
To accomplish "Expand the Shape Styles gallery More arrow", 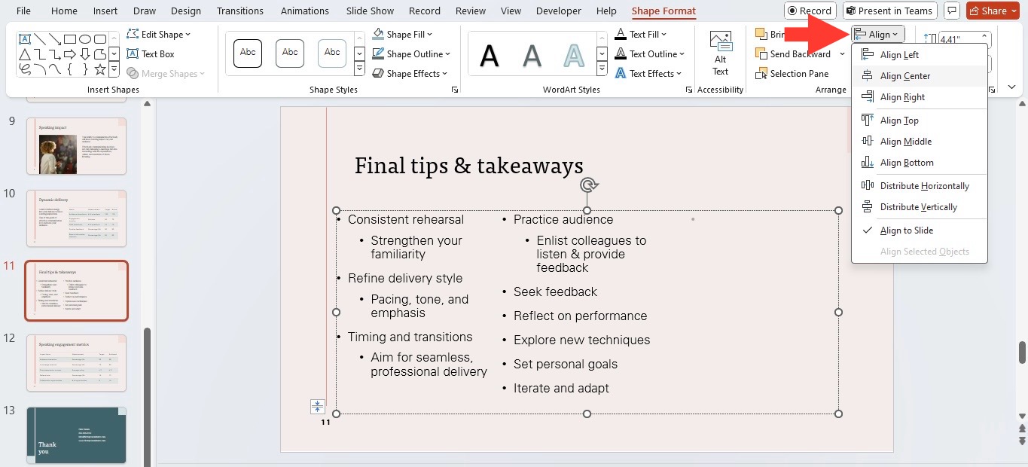I will 359,69.
